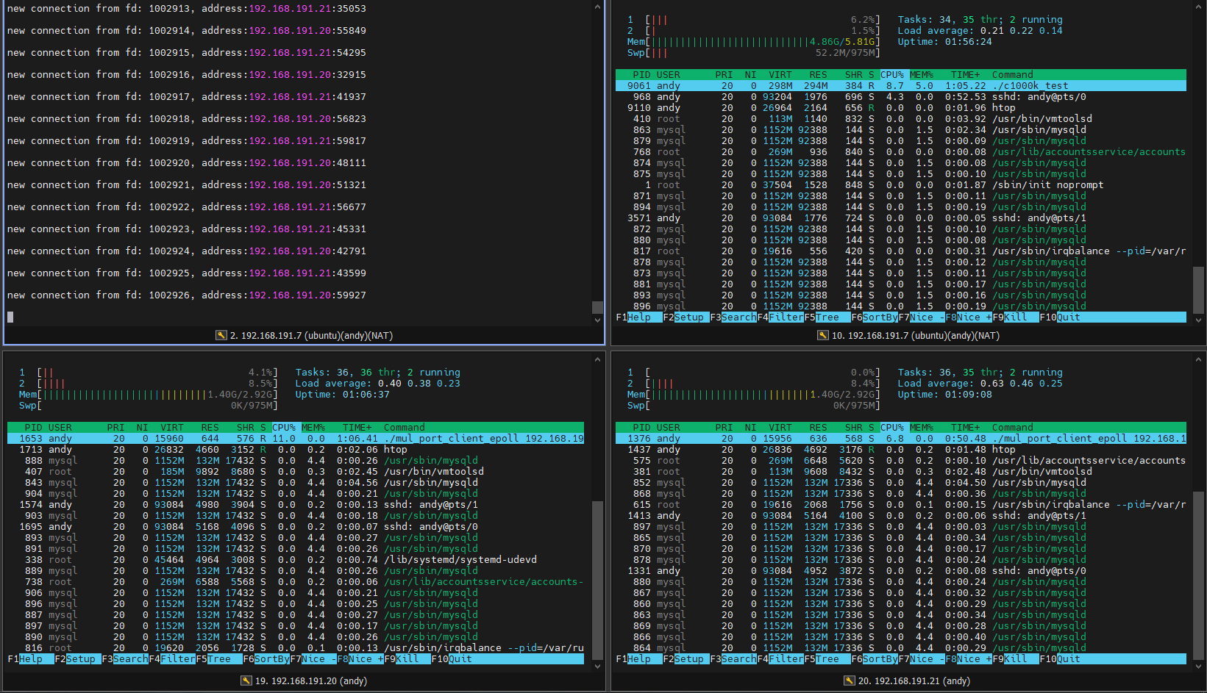1207x693 pixels.
Task: Click Uptime 01:06:37 in bottom-left htop
Action: [x=342, y=395]
